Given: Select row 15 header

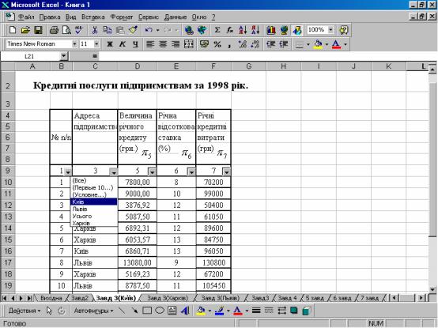Looking at the screenshot, I should pyautogui.click(x=8, y=239).
